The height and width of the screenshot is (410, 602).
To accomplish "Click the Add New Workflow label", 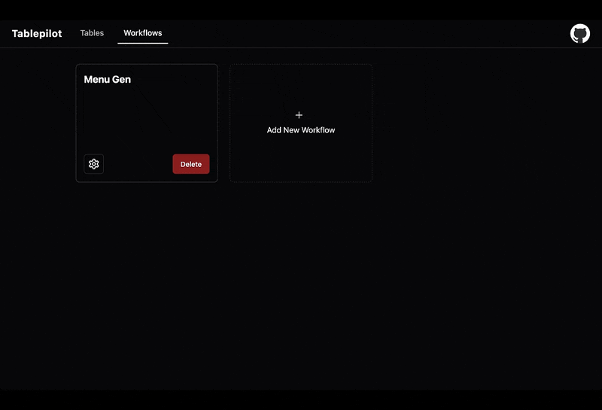I will [x=300, y=130].
